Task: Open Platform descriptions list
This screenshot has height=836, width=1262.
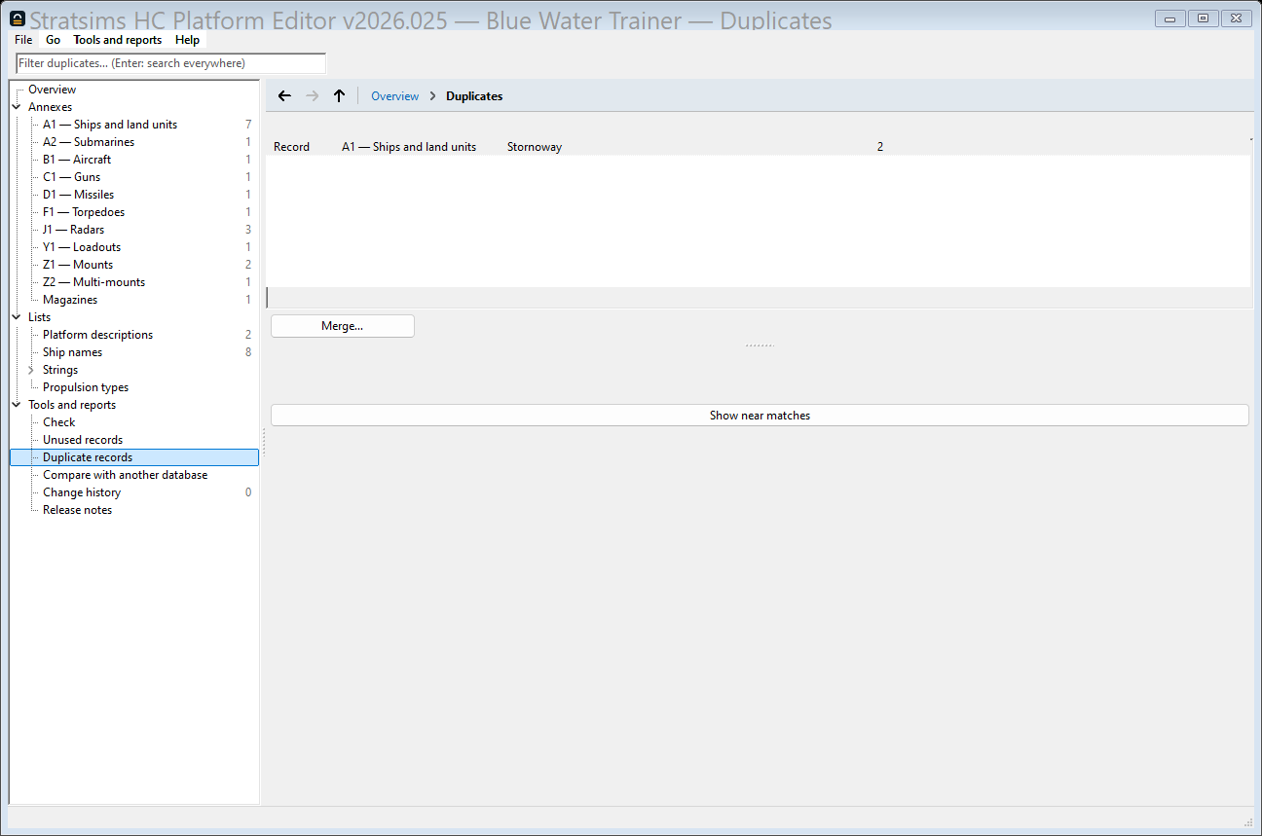Action: (x=97, y=335)
